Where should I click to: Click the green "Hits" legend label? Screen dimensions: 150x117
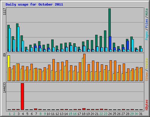pos(147,12)
